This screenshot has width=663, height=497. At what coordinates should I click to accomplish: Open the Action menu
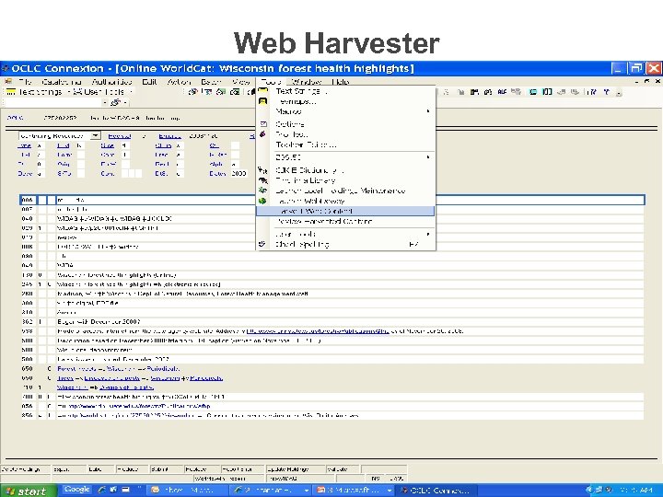click(179, 82)
